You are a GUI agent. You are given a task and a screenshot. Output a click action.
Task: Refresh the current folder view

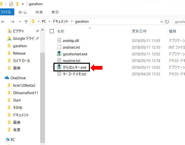click(x=167, y=22)
